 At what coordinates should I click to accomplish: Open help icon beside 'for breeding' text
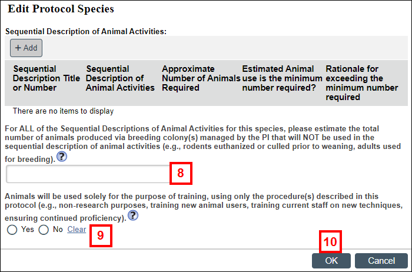coord(62,157)
